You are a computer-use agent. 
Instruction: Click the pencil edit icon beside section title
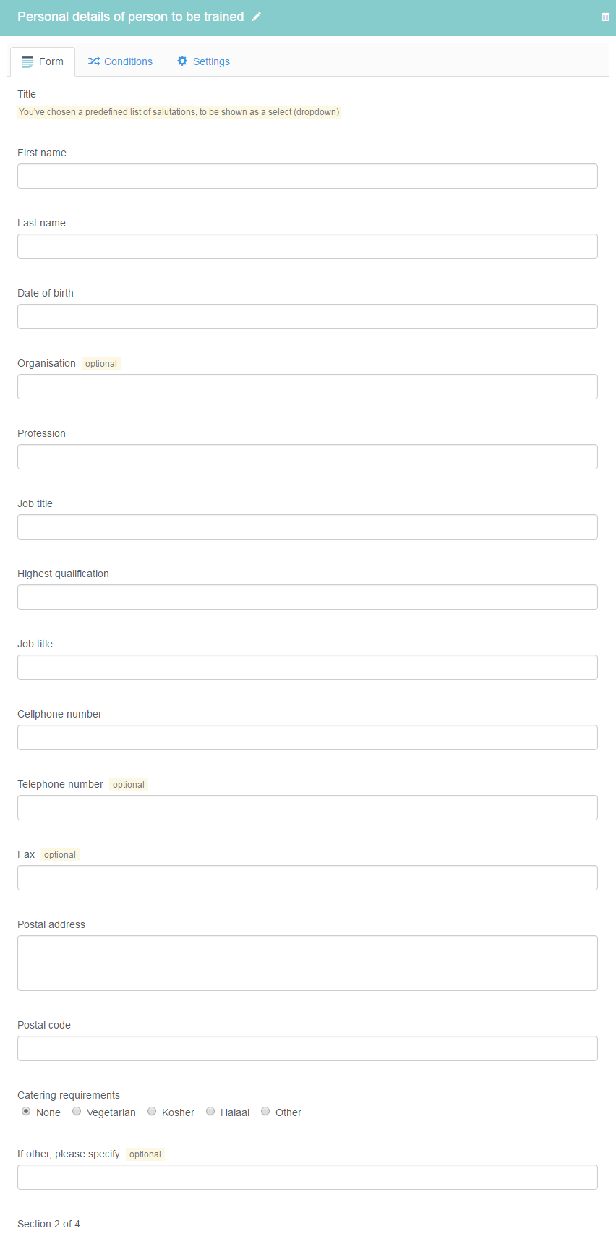(256, 17)
